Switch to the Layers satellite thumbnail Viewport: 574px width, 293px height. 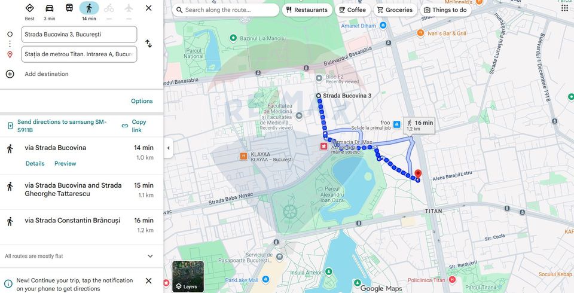(188, 276)
